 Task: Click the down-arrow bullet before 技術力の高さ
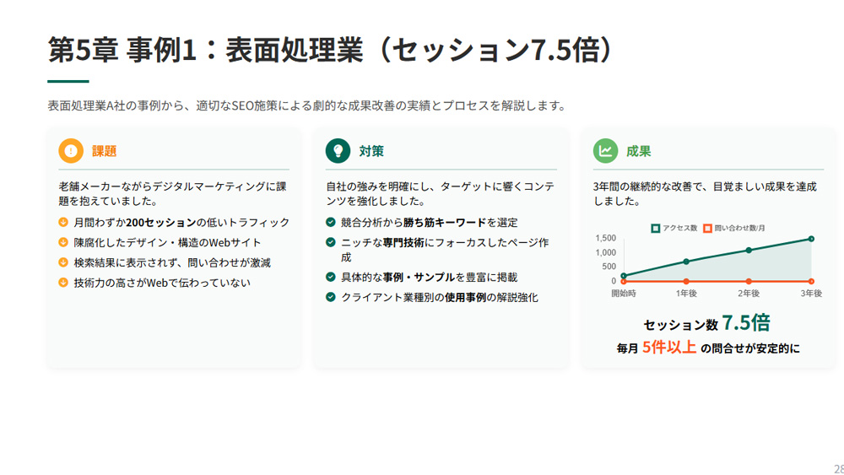(x=63, y=283)
